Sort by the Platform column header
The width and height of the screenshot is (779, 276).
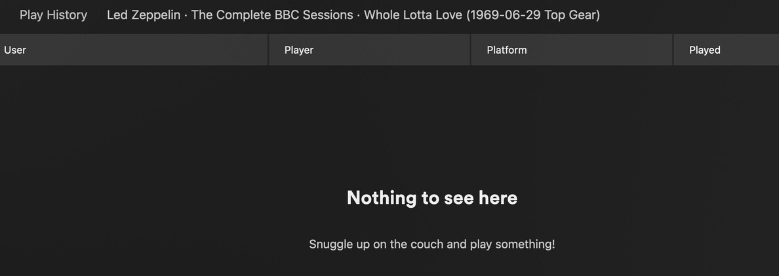507,50
